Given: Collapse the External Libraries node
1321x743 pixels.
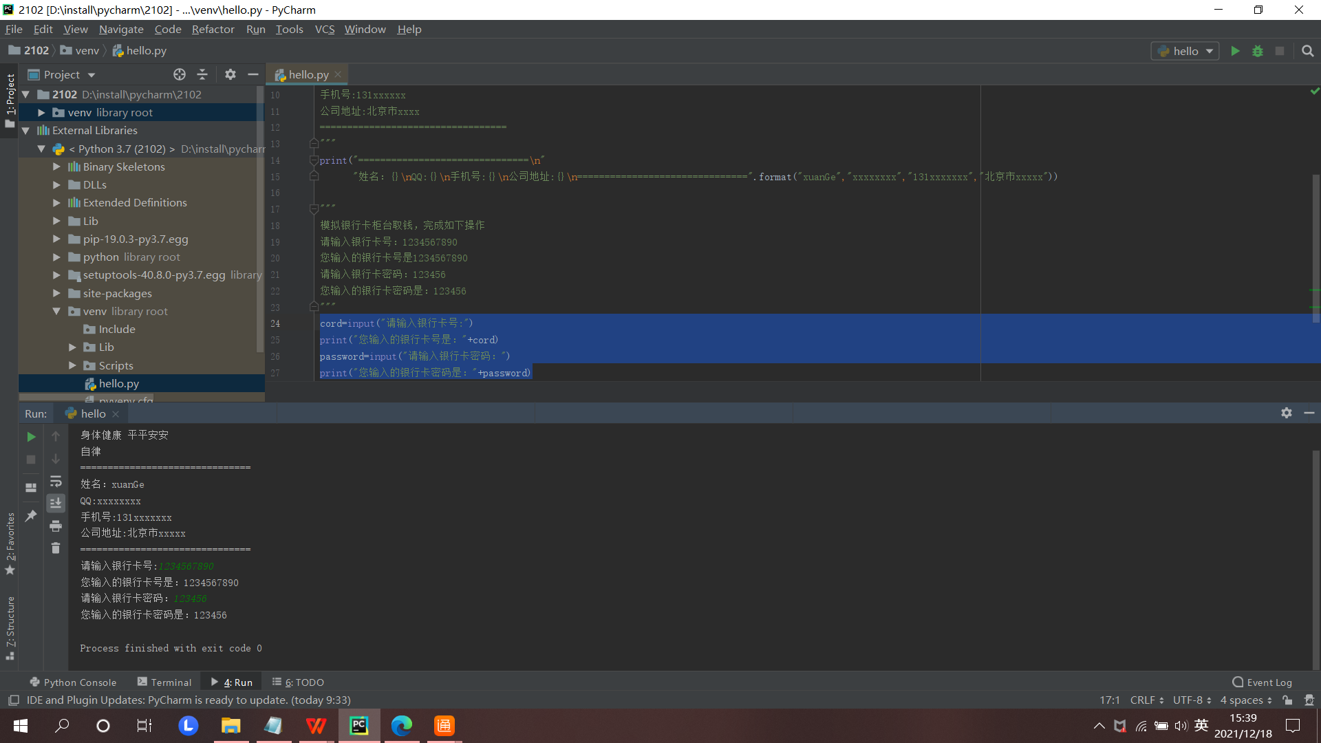Looking at the screenshot, I should pos(25,131).
